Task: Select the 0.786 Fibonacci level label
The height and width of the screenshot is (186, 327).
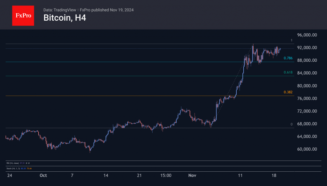Action: (x=288, y=58)
